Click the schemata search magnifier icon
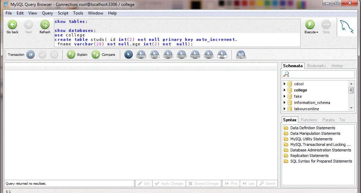361x193 pixels. 286,74
